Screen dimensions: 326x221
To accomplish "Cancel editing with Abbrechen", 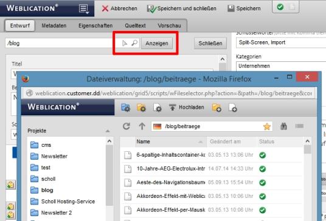I will pos(120,8).
